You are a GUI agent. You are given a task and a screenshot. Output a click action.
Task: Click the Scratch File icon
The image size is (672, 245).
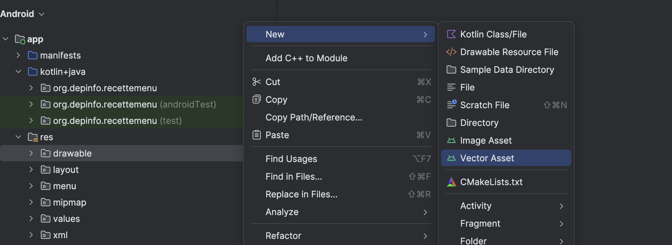tap(451, 104)
